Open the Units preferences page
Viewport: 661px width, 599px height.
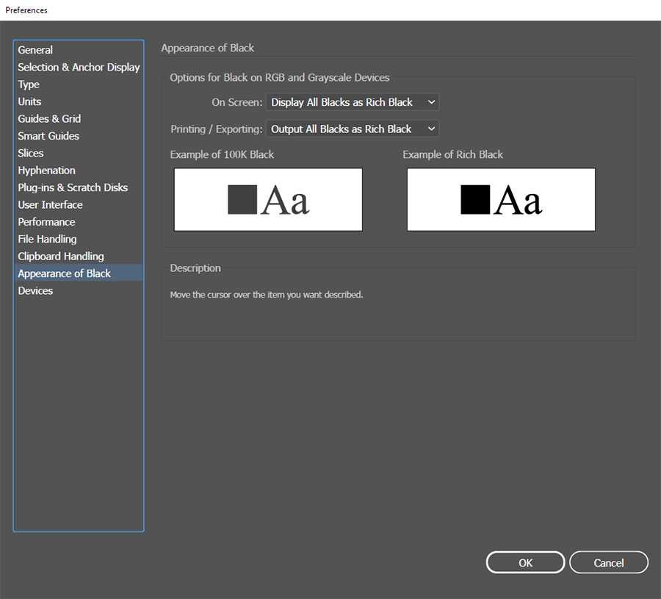point(29,101)
